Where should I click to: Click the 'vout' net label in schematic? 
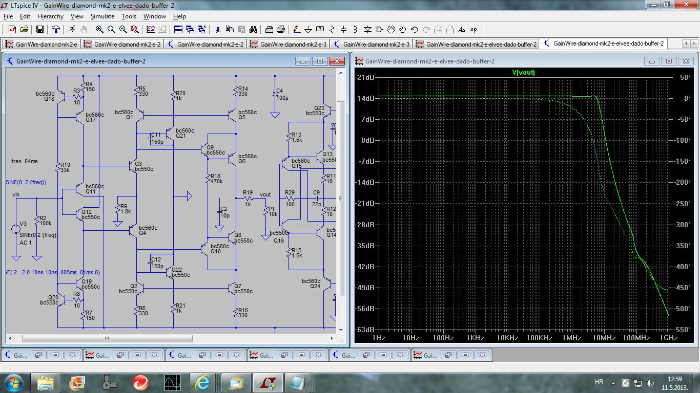click(265, 194)
